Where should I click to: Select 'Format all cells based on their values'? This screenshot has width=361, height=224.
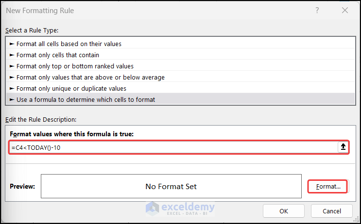click(x=69, y=44)
